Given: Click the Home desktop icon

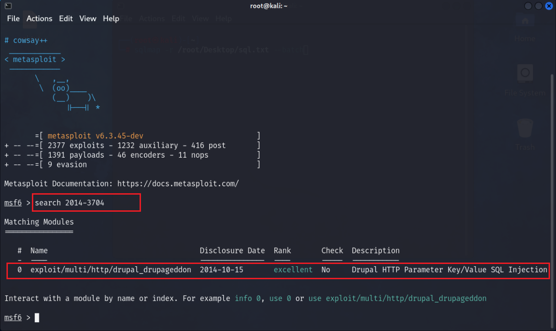Looking at the screenshot, I should click(525, 28).
